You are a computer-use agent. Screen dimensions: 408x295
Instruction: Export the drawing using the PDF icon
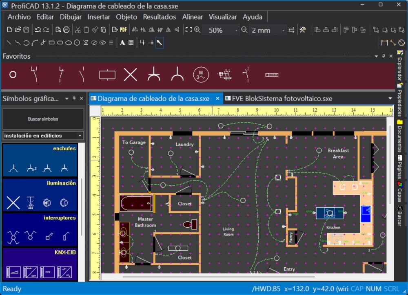pyautogui.click(x=123, y=30)
